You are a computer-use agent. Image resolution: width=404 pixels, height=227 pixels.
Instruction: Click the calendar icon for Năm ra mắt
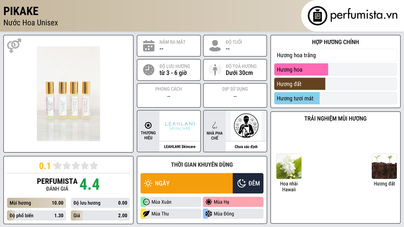tap(149, 46)
